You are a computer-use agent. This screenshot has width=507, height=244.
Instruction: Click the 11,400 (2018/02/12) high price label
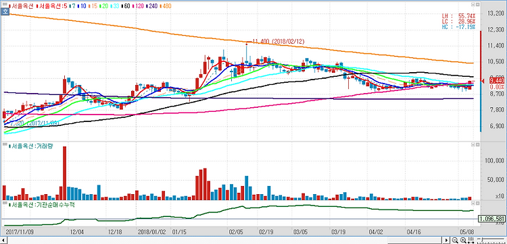(278, 42)
